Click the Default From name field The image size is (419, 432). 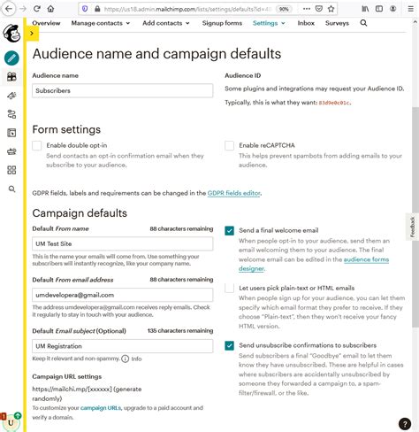[123, 243]
